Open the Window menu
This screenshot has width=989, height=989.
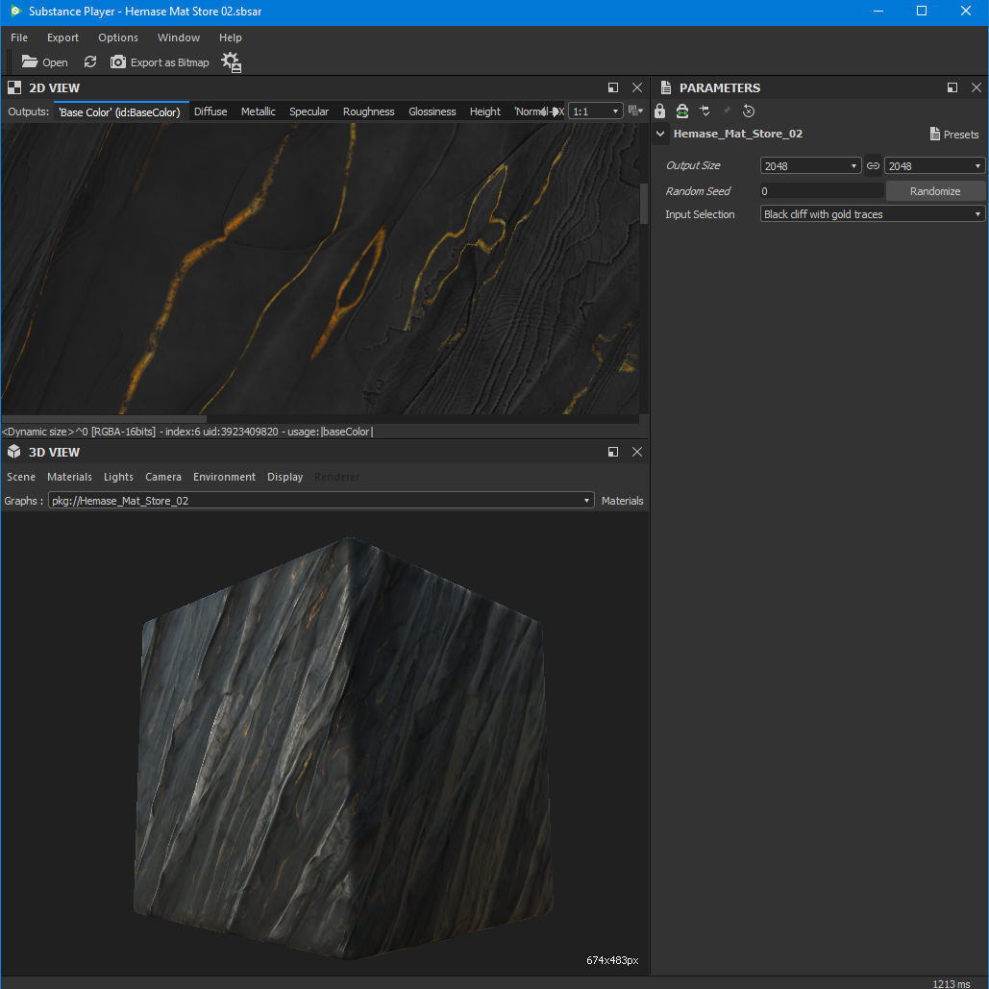click(179, 37)
